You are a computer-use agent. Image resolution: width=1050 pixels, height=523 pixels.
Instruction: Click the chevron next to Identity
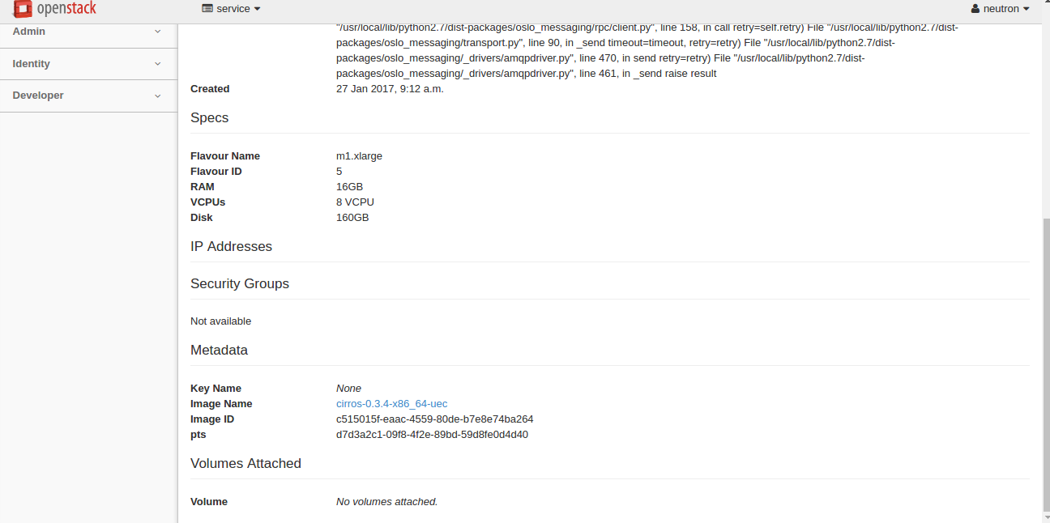pos(158,64)
